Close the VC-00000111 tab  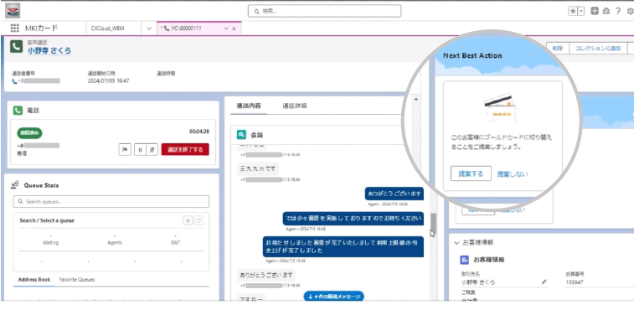235,28
